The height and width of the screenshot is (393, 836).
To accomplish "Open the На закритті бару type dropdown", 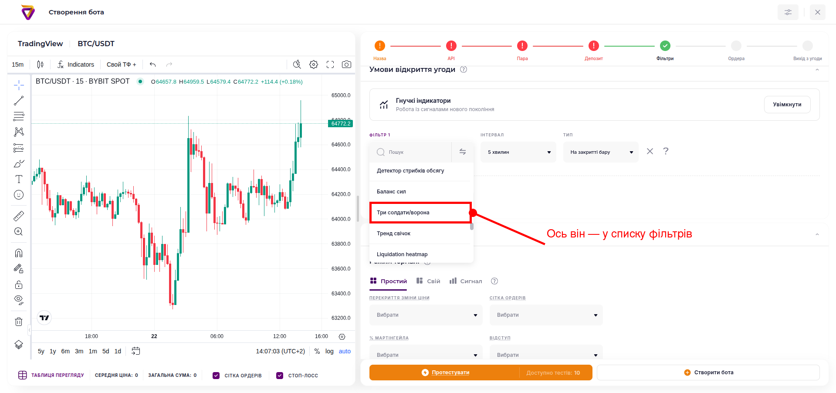I will tap(601, 152).
